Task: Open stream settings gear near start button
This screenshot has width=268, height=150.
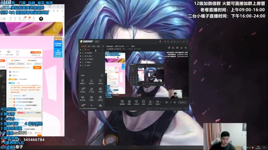Action: (x=175, y=102)
